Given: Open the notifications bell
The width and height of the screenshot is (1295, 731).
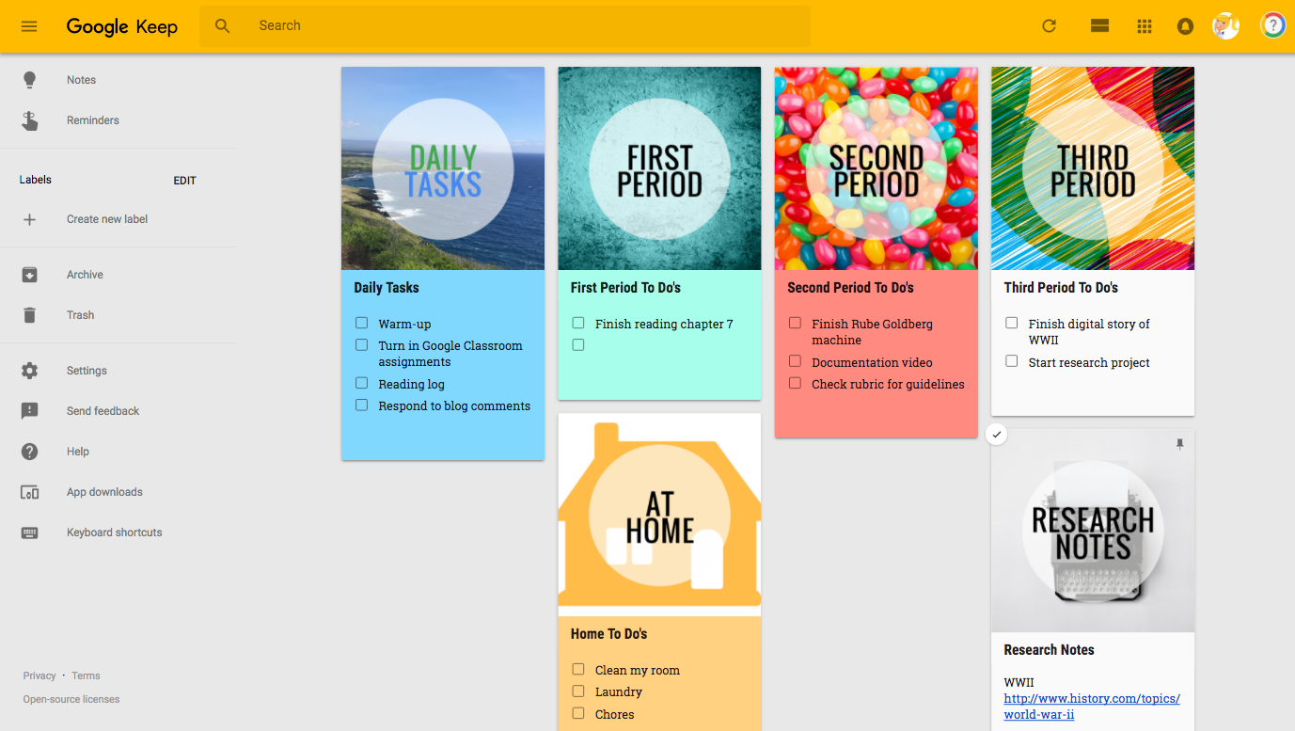Looking at the screenshot, I should point(1185,25).
